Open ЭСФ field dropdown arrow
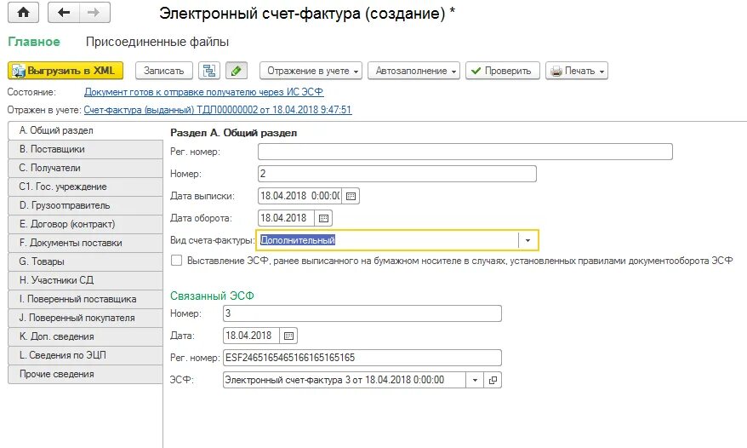 point(475,380)
